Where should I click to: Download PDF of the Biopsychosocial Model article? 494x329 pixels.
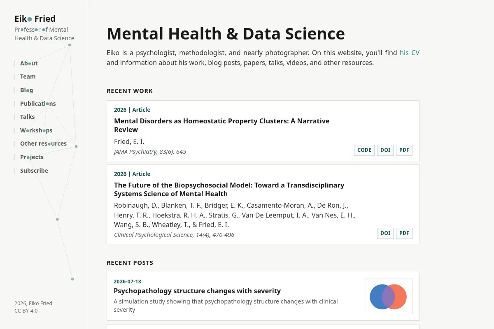click(x=404, y=233)
